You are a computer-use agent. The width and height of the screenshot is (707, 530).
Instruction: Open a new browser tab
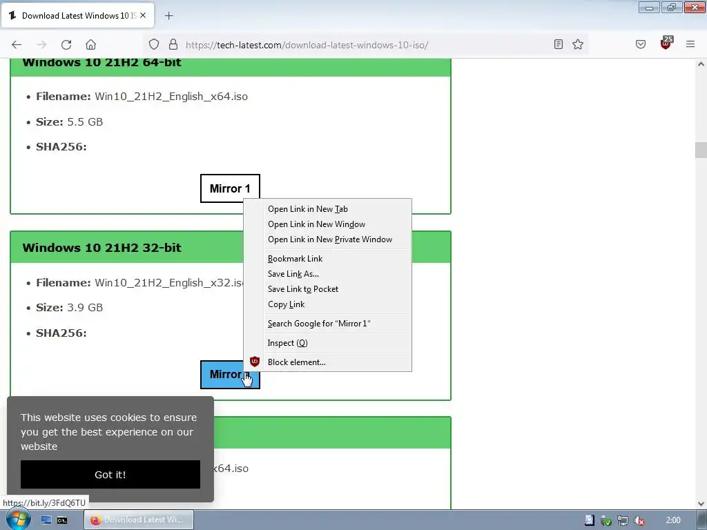pos(168,16)
